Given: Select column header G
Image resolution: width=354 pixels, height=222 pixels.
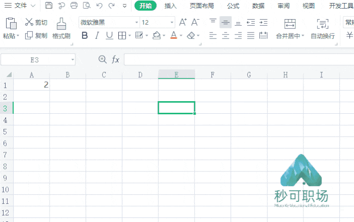Looking at the screenshot, I should pyautogui.click(x=249, y=75).
